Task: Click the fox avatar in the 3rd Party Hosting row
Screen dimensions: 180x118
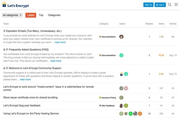Action: pyautogui.click(x=126, y=113)
